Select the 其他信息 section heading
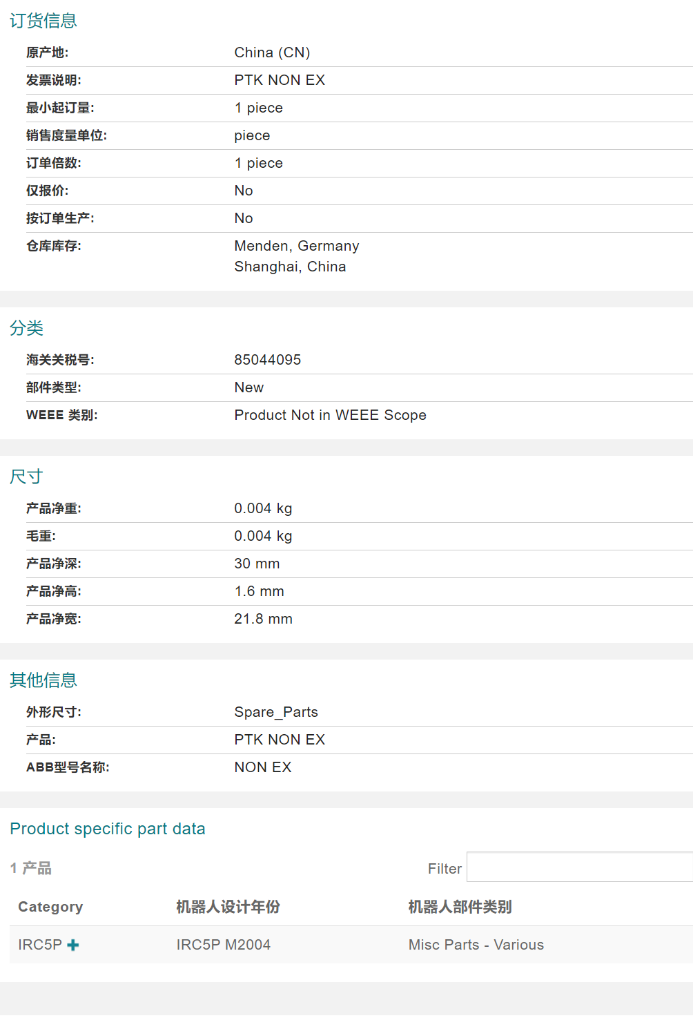Image resolution: width=693 pixels, height=1018 pixels. [43, 680]
